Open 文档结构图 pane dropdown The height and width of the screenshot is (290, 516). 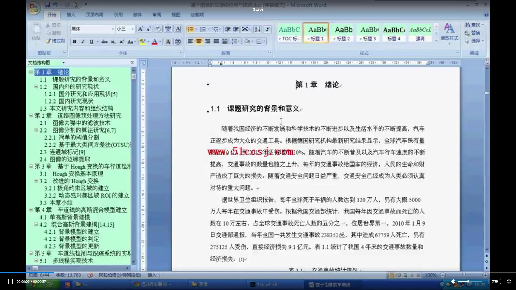point(64,63)
